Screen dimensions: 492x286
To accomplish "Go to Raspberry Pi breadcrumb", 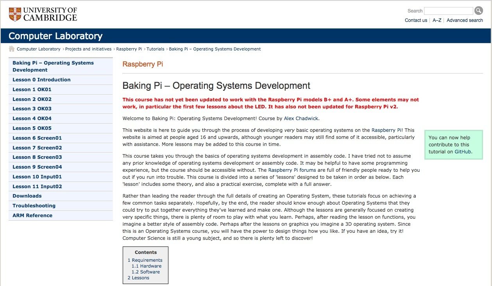I will click(129, 49).
